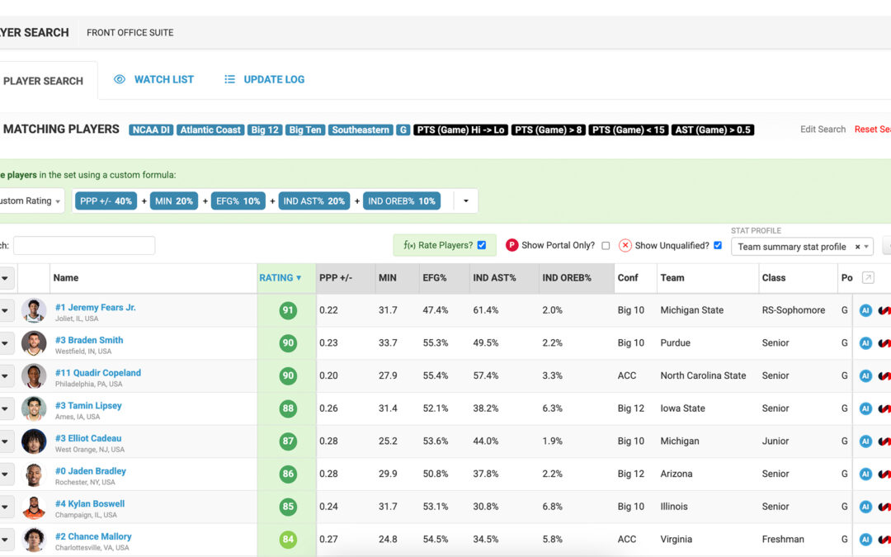Disable the Show Unqualified checkbox
This screenshot has width=891, height=557.
(x=717, y=245)
